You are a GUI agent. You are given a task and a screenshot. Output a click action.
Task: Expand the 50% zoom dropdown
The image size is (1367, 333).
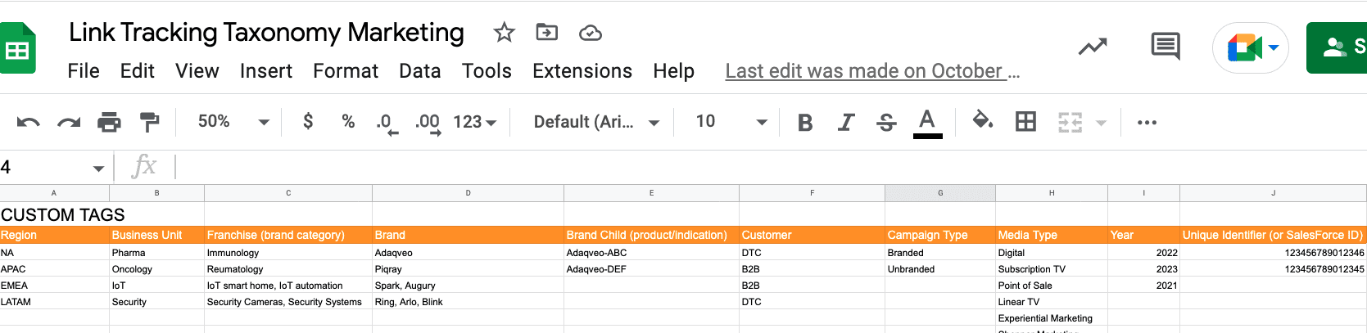[233, 122]
